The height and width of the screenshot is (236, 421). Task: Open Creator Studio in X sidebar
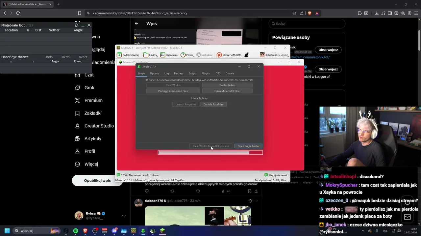click(x=94, y=126)
